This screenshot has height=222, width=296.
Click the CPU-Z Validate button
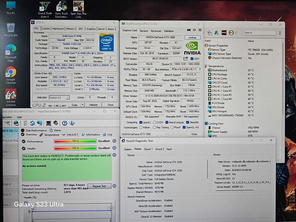[93, 105]
